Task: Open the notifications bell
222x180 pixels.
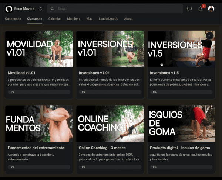Action: 200,9
